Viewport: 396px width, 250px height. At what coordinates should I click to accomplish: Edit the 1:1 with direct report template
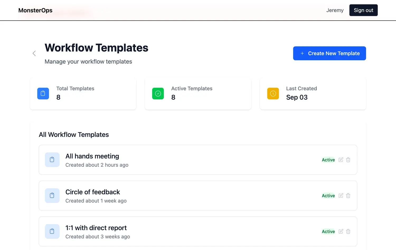341,232
